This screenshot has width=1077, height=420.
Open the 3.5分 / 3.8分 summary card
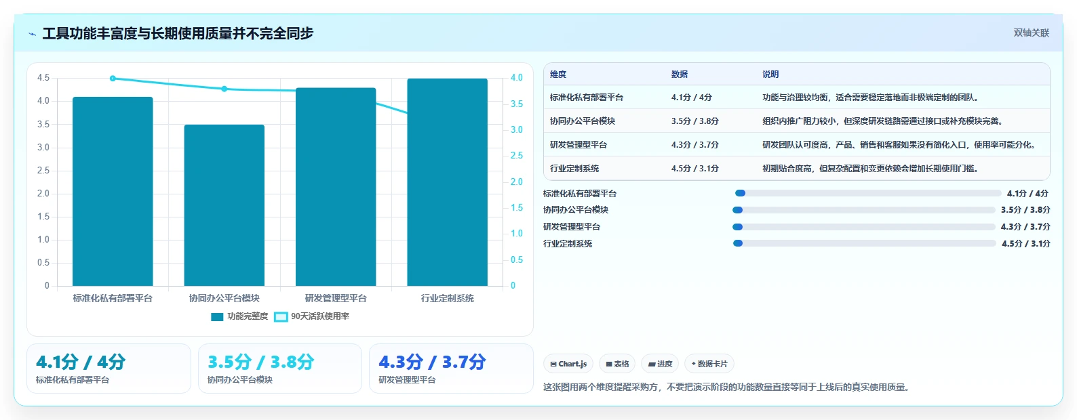pos(280,369)
